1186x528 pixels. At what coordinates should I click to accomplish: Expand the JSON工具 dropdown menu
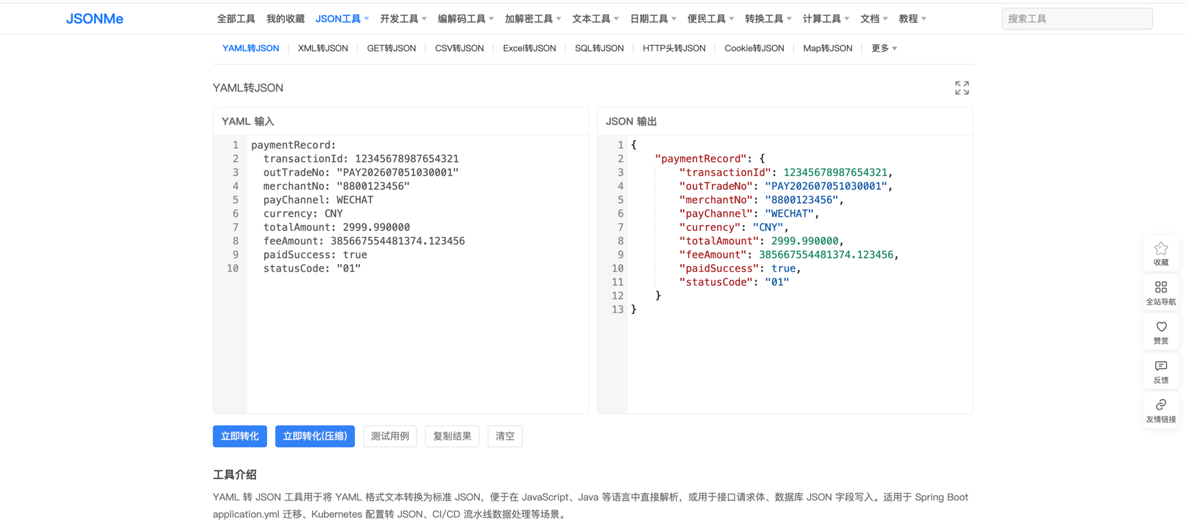pyautogui.click(x=342, y=19)
